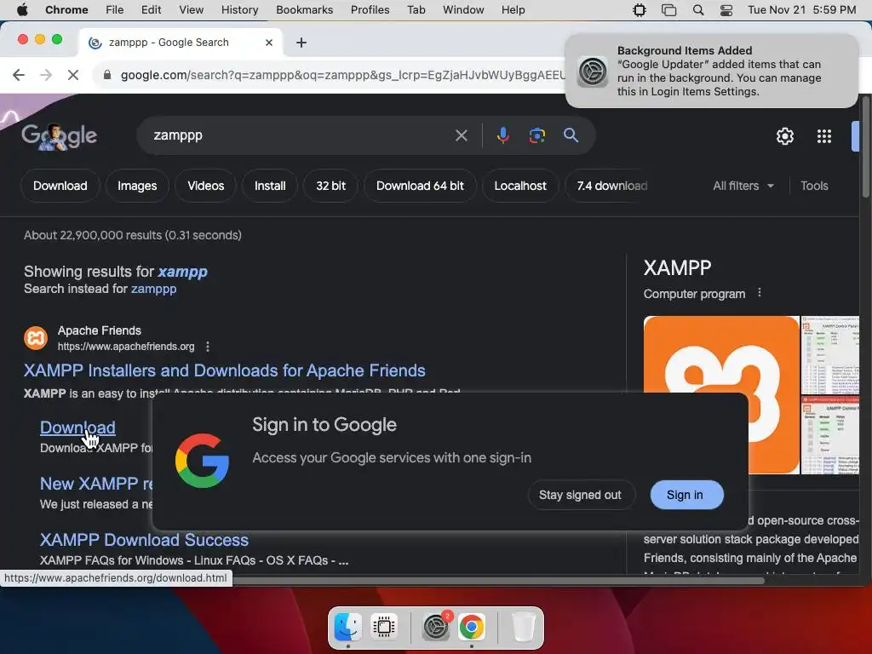
Task: Clear the search box text
Action: pyautogui.click(x=461, y=135)
